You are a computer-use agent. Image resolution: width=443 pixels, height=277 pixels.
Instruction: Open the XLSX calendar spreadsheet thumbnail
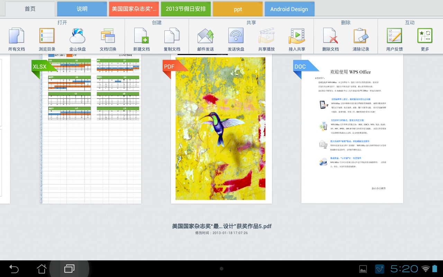click(x=91, y=129)
